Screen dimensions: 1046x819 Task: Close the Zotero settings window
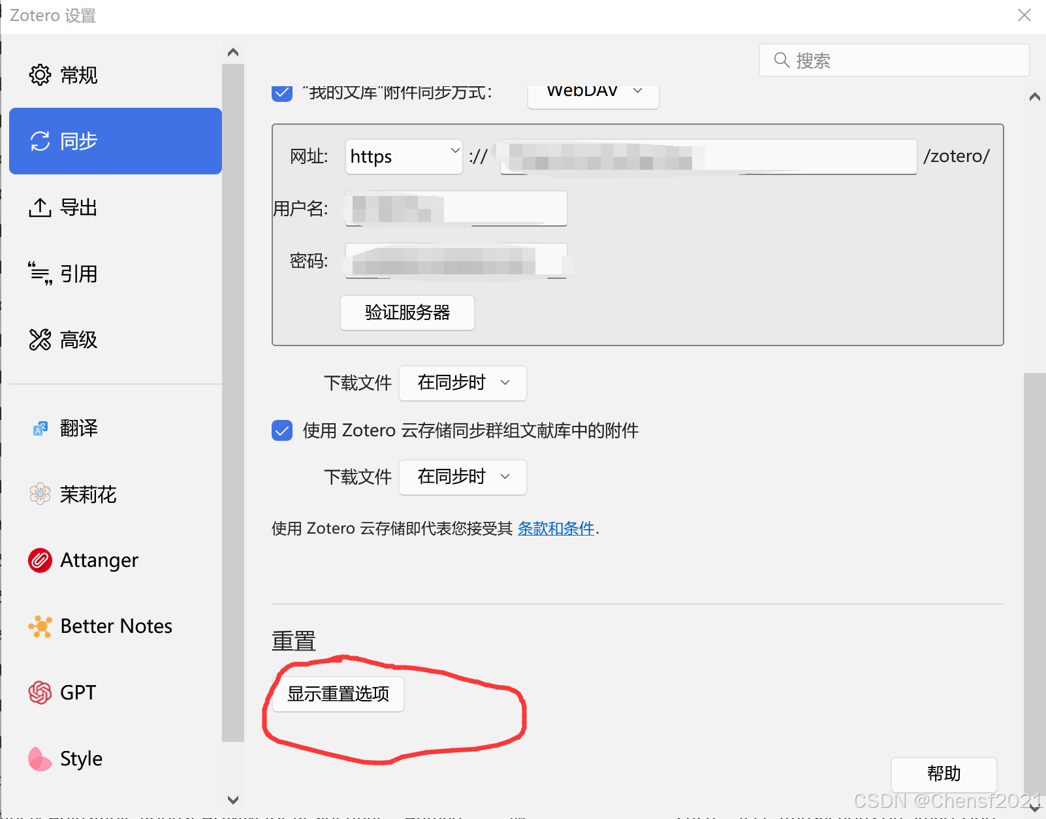(1024, 15)
